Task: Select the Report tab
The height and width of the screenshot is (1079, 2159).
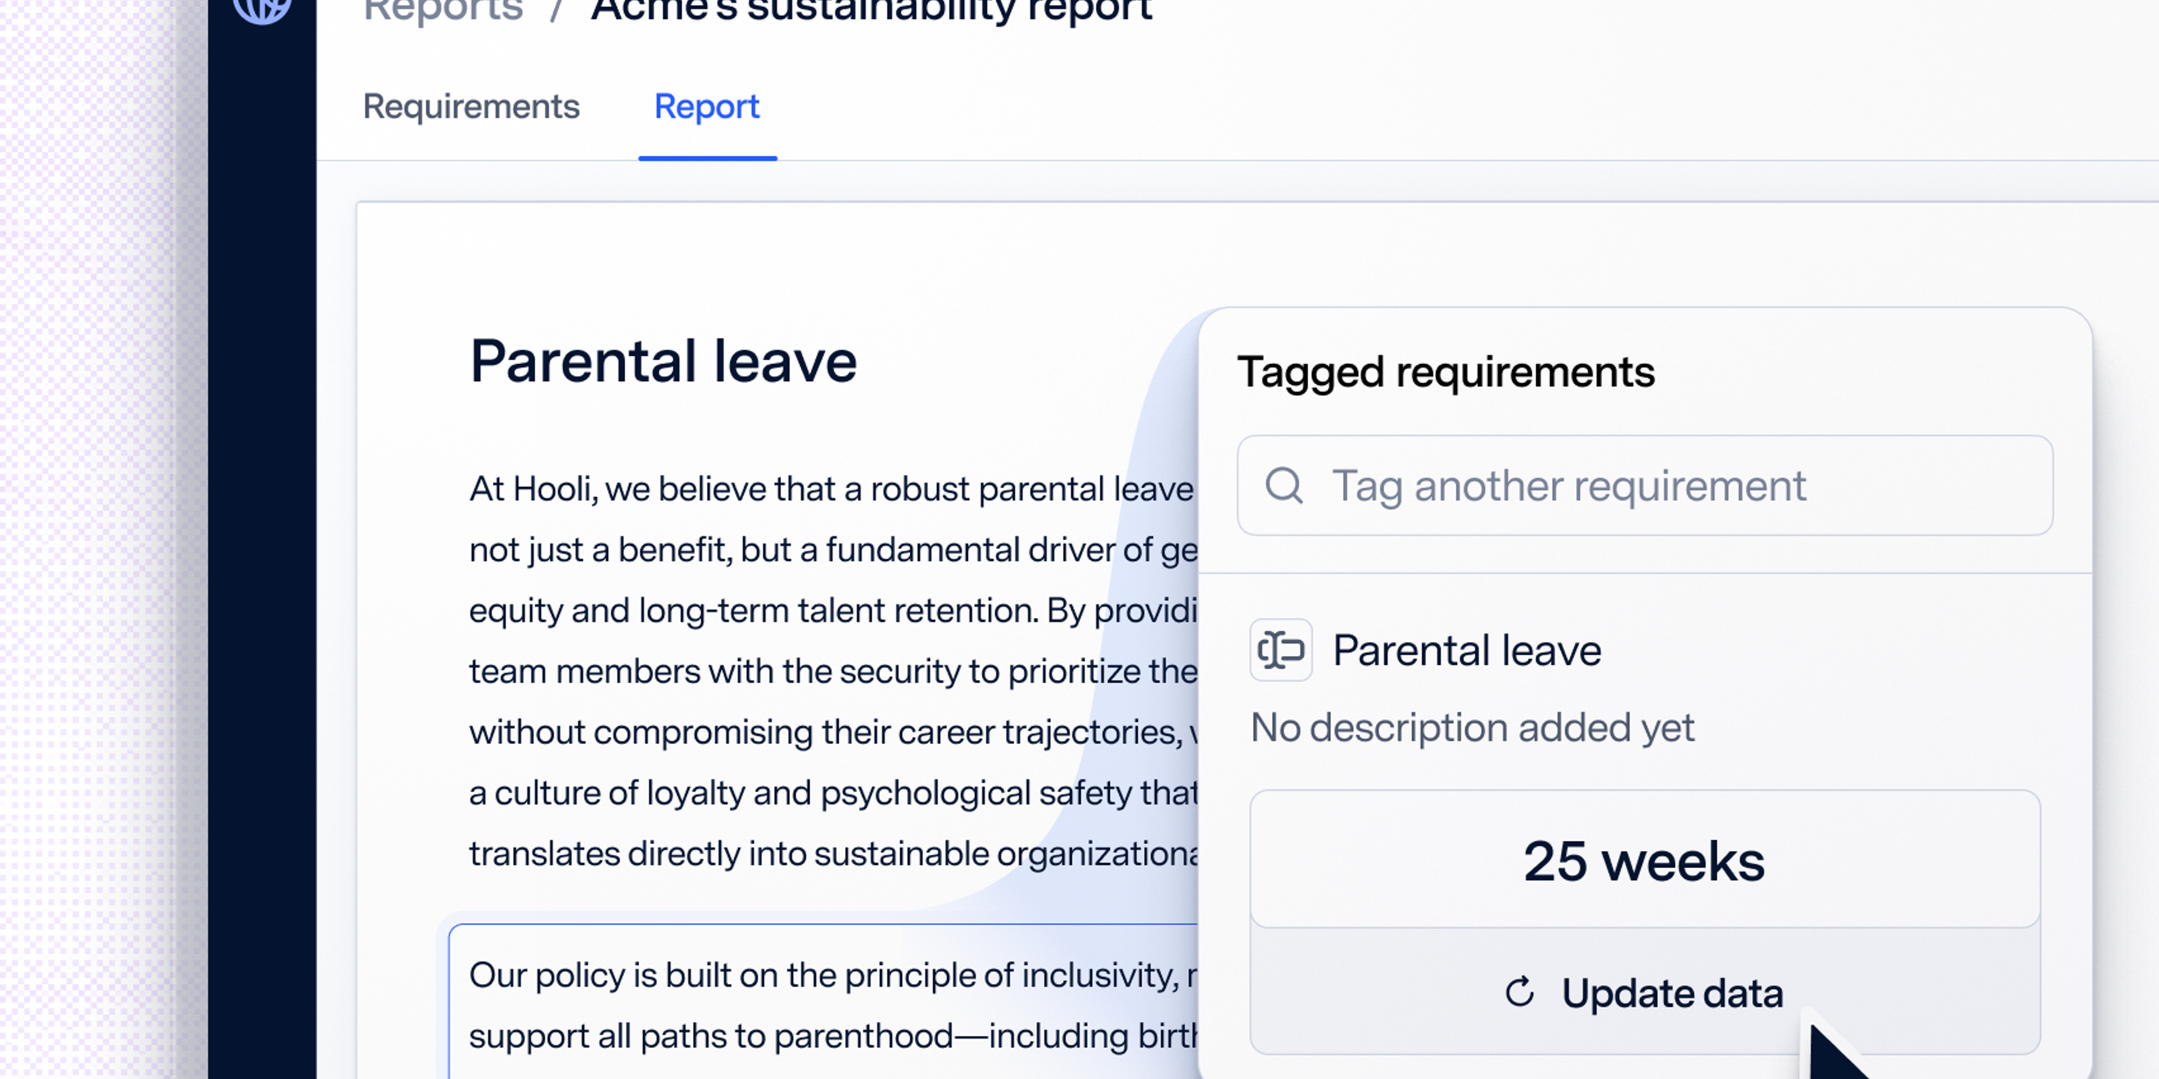Action: pos(707,107)
